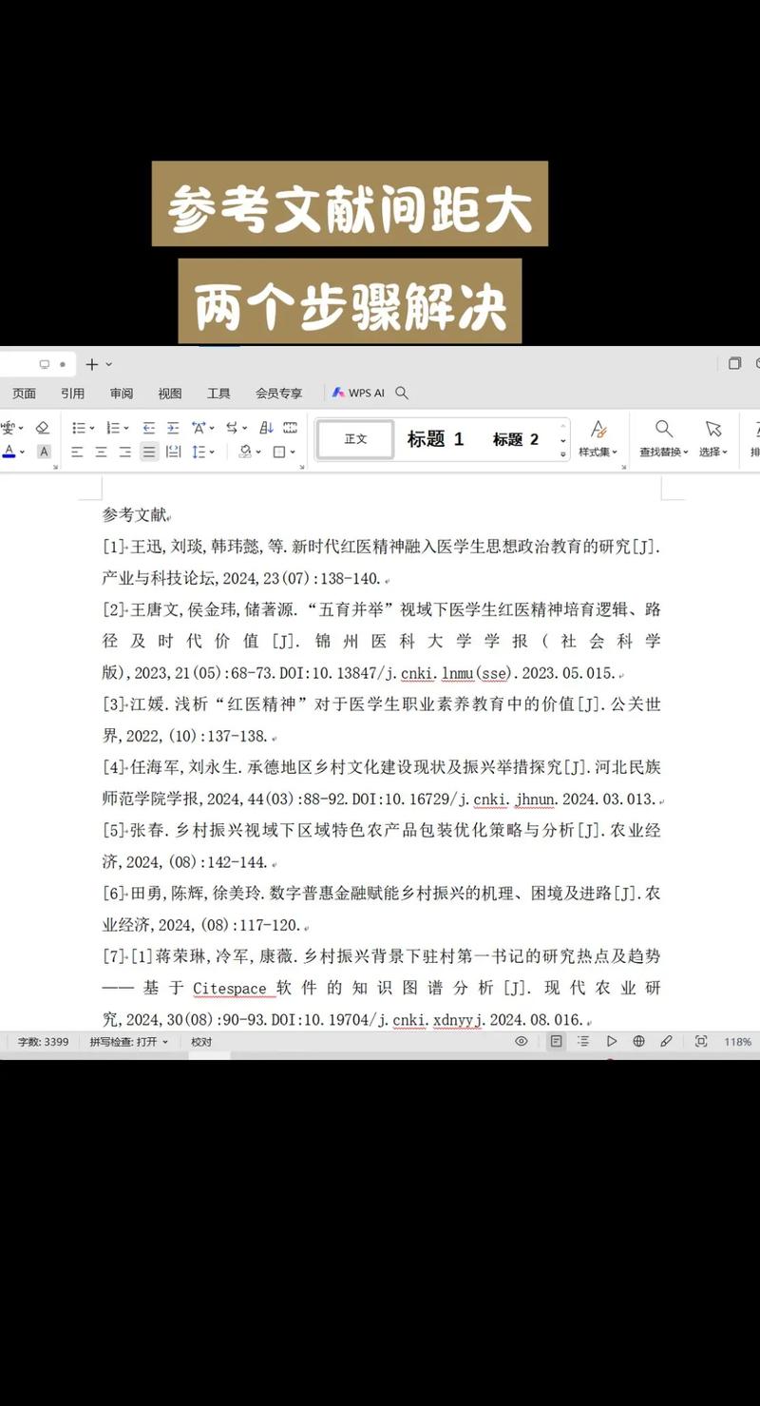Click the clear formatting eraser icon
760x1406 pixels.
click(x=42, y=427)
